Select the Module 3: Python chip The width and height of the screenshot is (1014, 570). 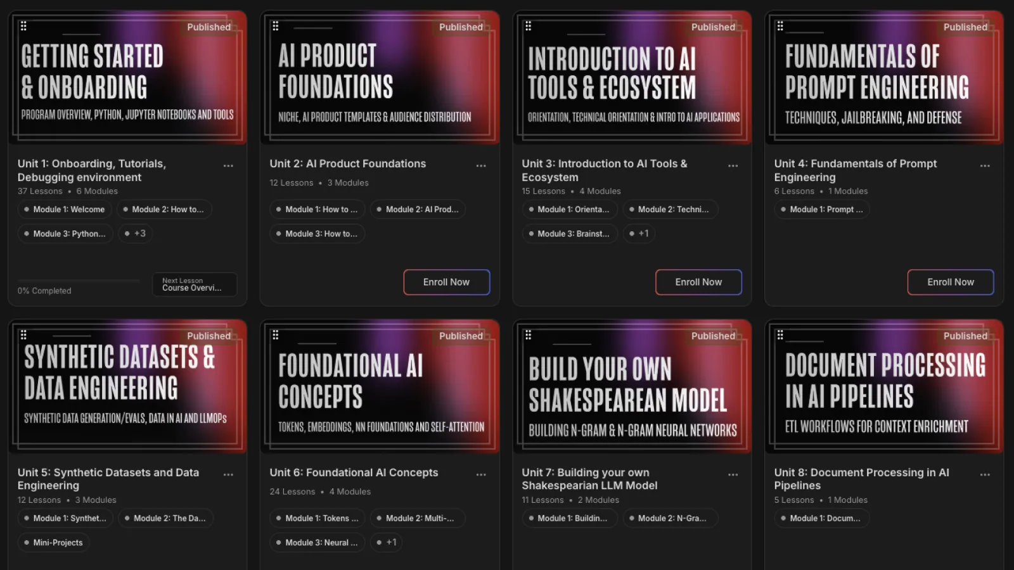(65, 234)
